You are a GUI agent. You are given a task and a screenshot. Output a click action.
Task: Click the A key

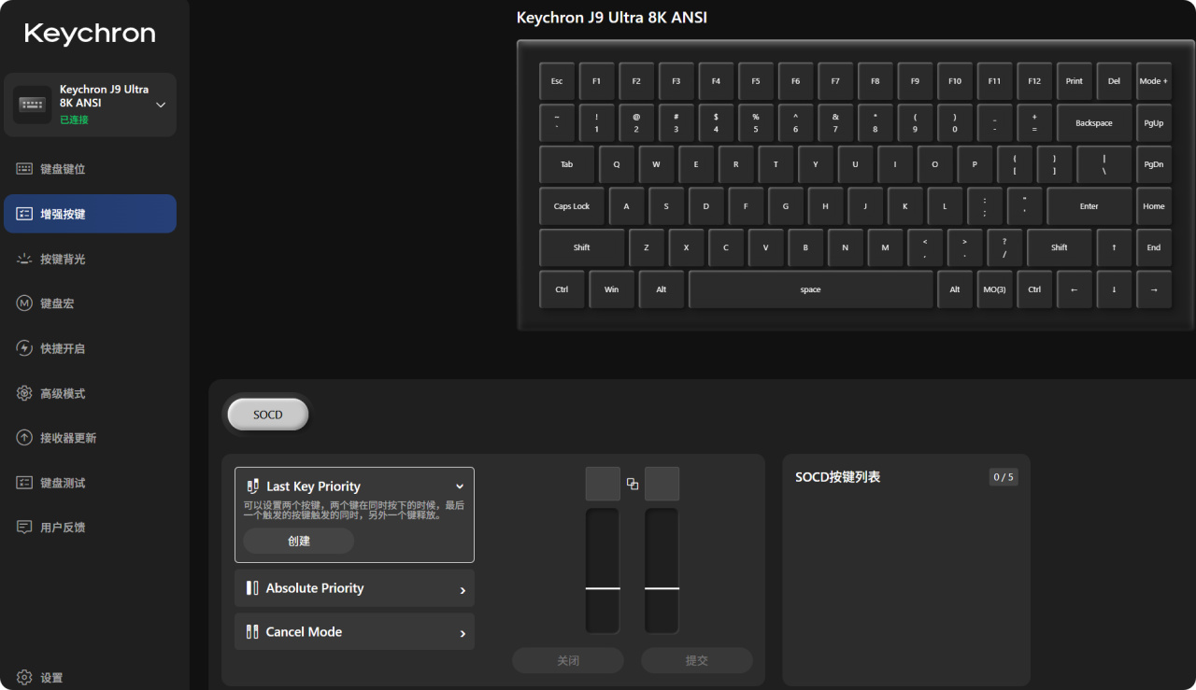click(x=626, y=206)
